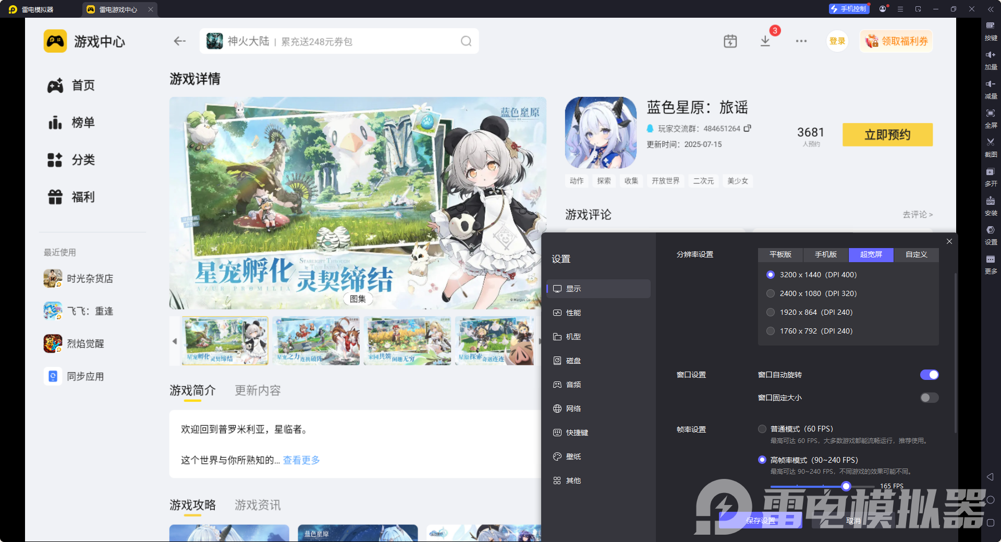The width and height of the screenshot is (1001, 542).
Task: Click the 按键 keymapping icon
Action: (x=990, y=31)
